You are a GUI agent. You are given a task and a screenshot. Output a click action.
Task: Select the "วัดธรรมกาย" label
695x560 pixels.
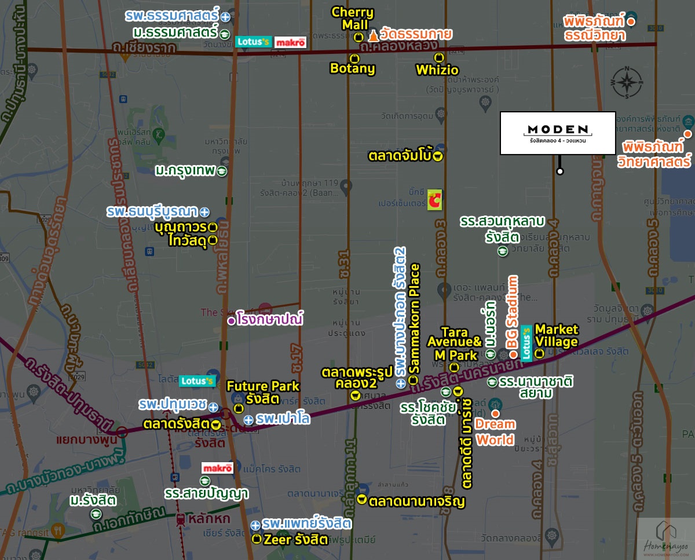tap(416, 34)
